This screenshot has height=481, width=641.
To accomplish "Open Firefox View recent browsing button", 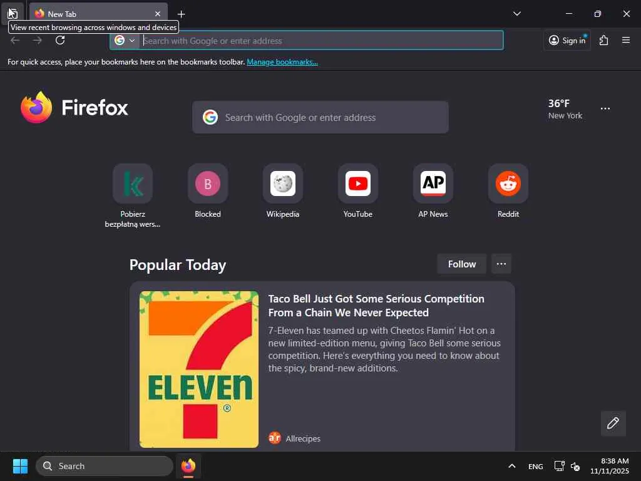I will [x=13, y=14].
